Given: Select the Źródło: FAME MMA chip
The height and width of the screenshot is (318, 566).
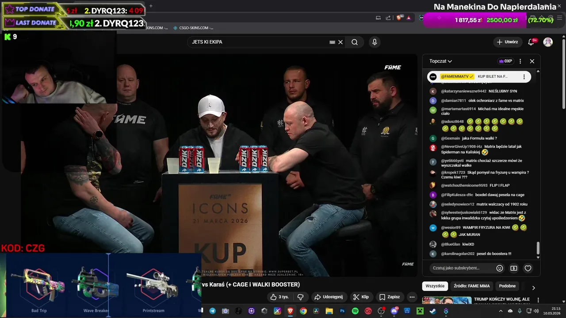Looking at the screenshot, I should coord(472,286).
